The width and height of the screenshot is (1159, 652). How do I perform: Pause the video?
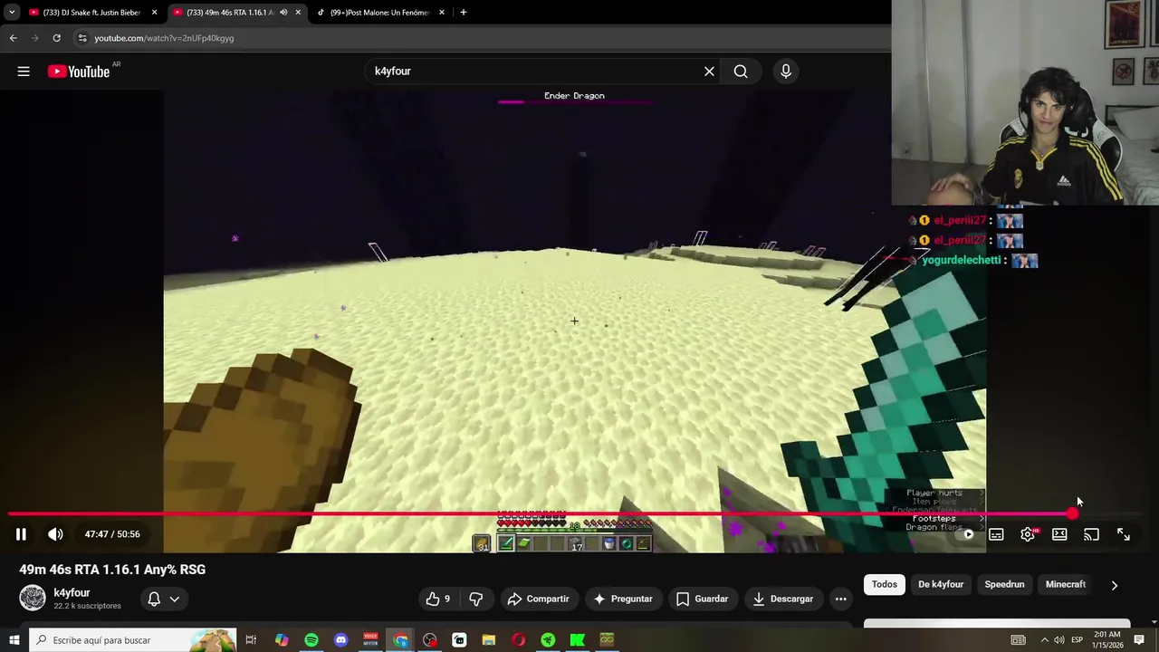pyautogui.click(x=21, y=534)
